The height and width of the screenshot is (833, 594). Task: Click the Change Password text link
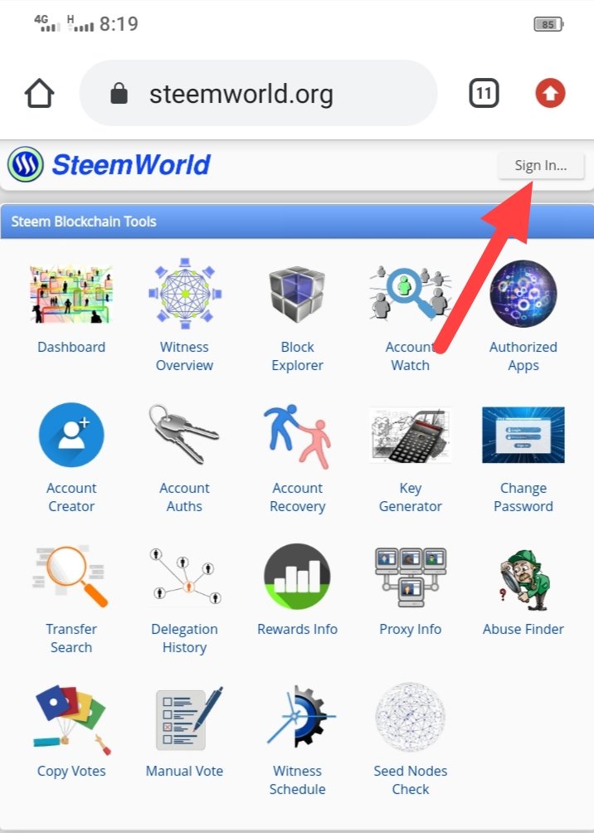point(523,497)
